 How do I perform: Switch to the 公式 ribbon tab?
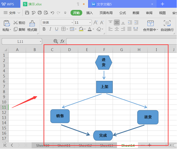coord(122,13)
